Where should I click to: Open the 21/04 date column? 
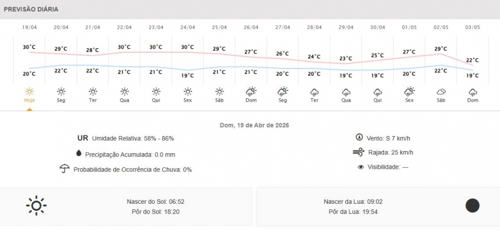[x=93, y=27]
